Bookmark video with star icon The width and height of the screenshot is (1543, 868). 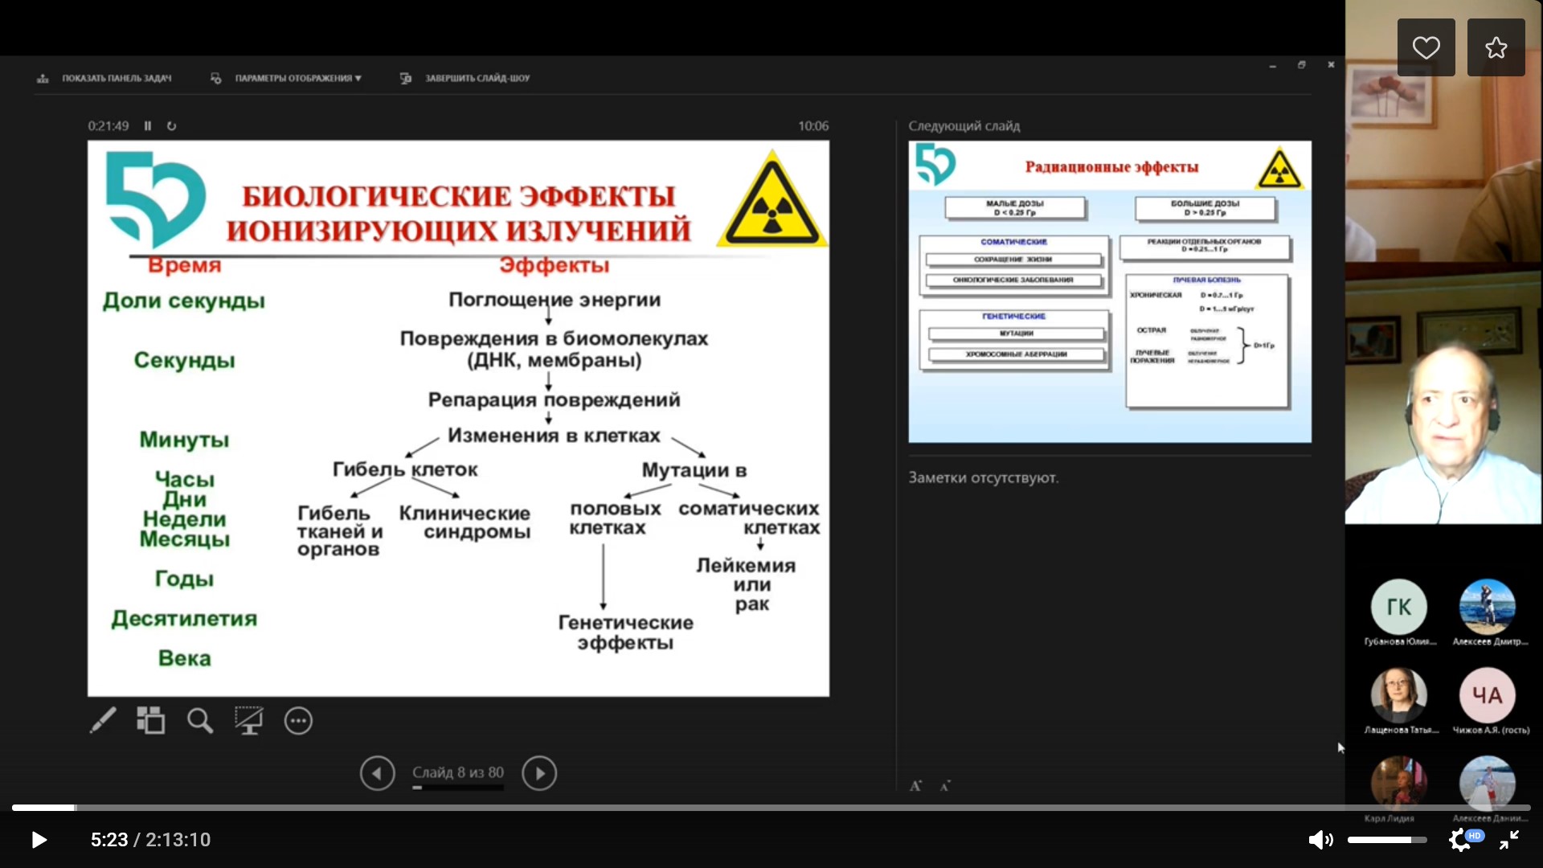pos(1496,47)
